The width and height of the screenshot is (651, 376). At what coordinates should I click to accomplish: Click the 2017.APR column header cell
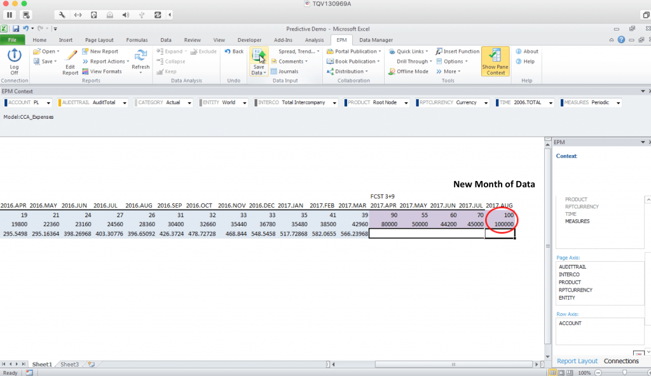point(383,205)
